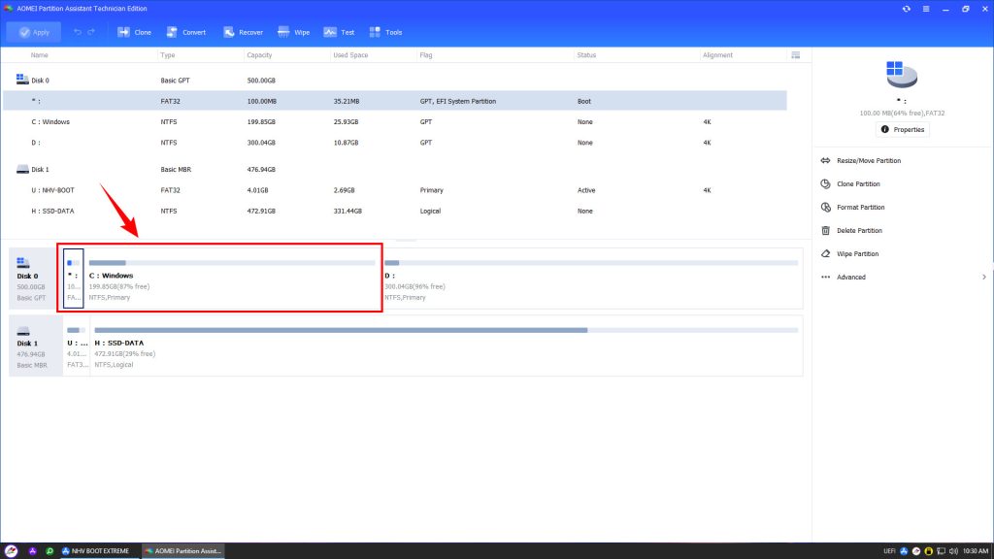The height and width of the screenshot is (559, 994).
Task: Click the Disk 1 drive icon in list
Action: [22, 169]
